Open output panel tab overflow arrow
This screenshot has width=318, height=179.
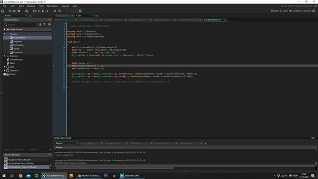point(205,144)
